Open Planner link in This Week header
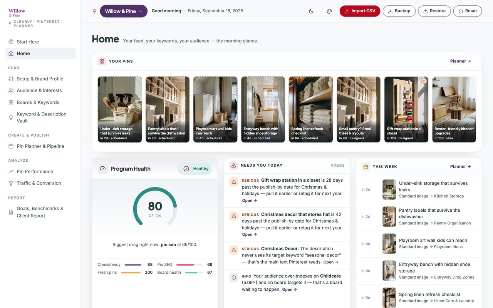Screen dimensions: 493x308 pos(460,167)
